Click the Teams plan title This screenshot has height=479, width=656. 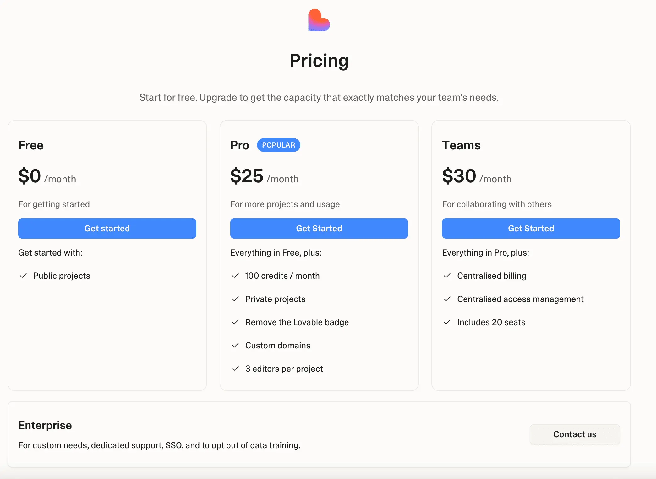461,145
